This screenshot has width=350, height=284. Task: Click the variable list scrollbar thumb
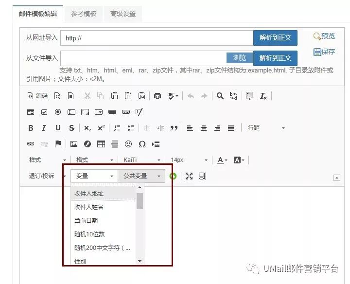click(140, 201)
